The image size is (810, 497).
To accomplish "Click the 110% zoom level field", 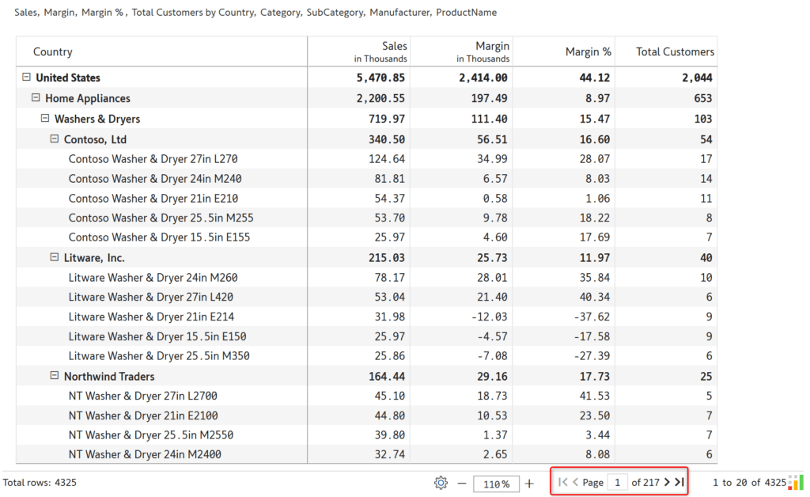I will tap(494, 481).
